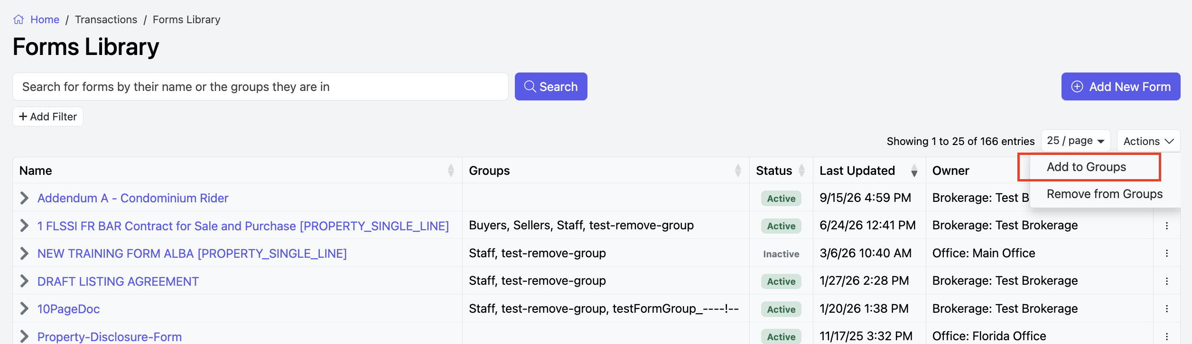Choose Remove from Groups menu option
Screen dimensions: 1192x344
(1105, 194)
